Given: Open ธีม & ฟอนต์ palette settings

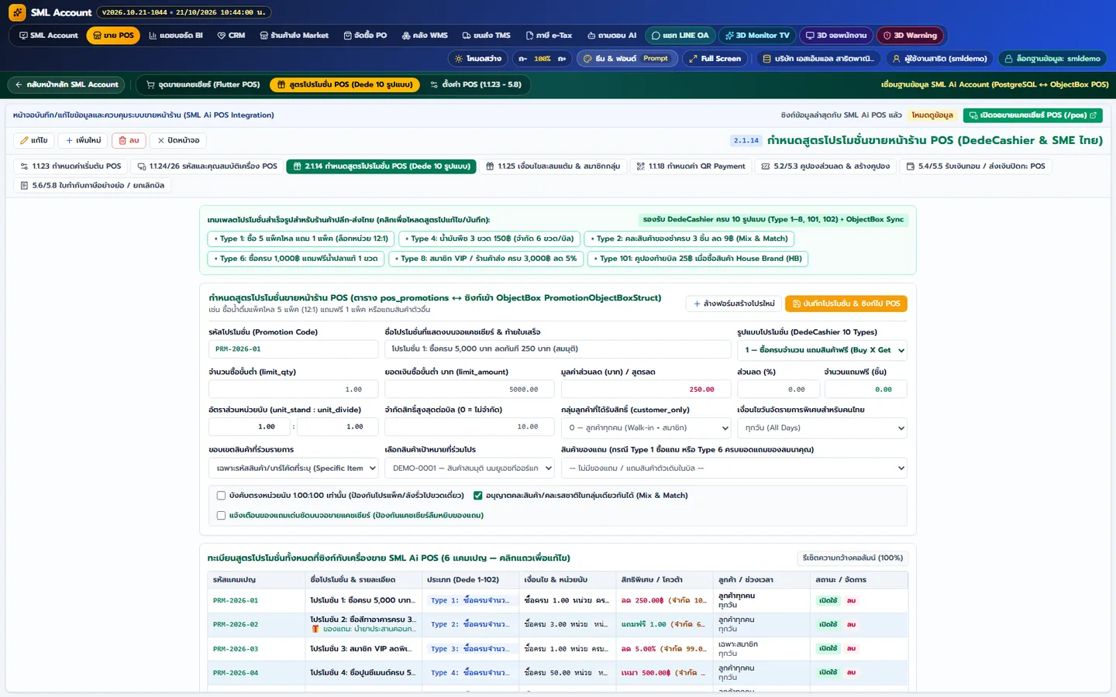Looking at the screenshot, I should tap(627, 59).
